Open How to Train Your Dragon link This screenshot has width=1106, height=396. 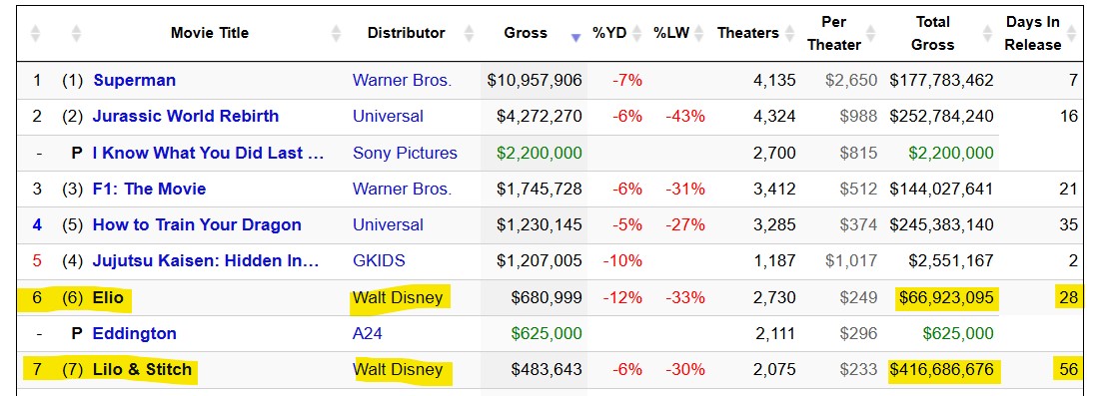(x=197, y=224)
